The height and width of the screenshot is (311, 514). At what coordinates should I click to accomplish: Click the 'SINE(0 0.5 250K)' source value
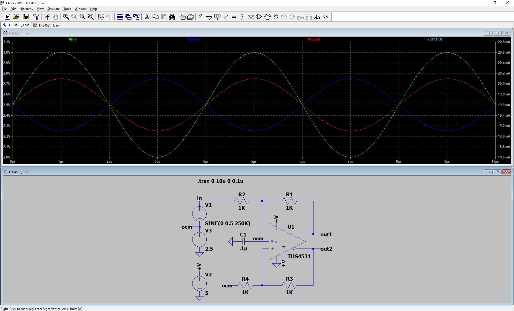pos(228,223)
